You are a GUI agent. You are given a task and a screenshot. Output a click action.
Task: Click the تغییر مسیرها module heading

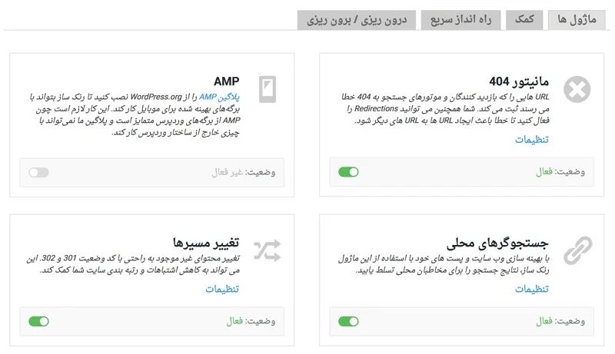[206, 243]
